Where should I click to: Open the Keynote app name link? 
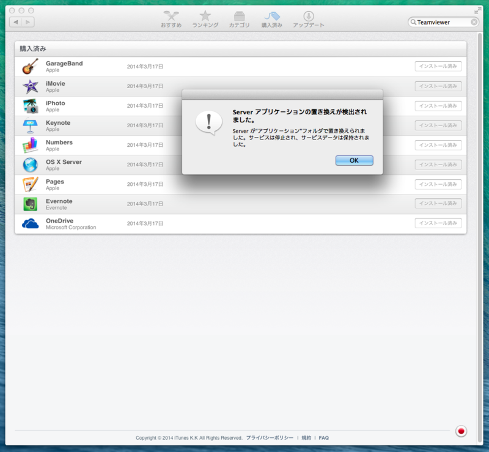point(58,123)
